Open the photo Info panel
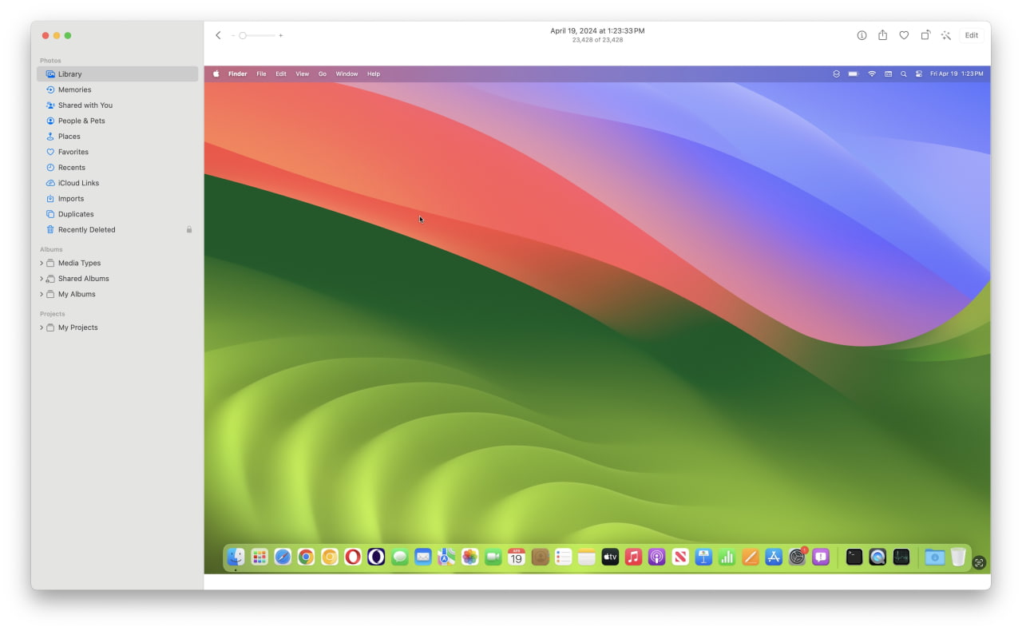 [862, 35]
